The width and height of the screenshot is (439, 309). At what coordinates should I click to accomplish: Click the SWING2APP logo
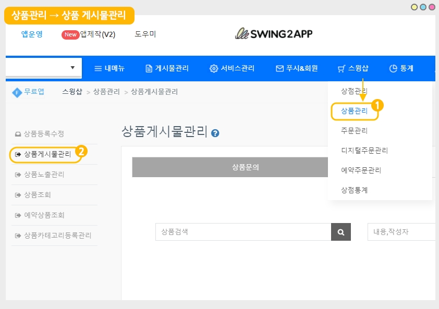274,34
